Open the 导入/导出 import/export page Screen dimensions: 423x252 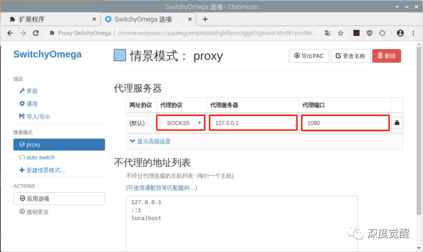pyautogui.click(x=35, y=116)
